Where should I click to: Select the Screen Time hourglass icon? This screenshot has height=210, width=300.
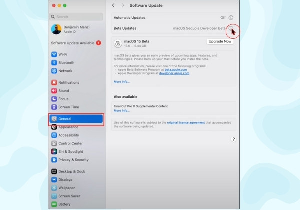point(54,107)
